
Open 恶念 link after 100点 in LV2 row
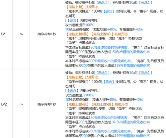[x=109, y=82]
